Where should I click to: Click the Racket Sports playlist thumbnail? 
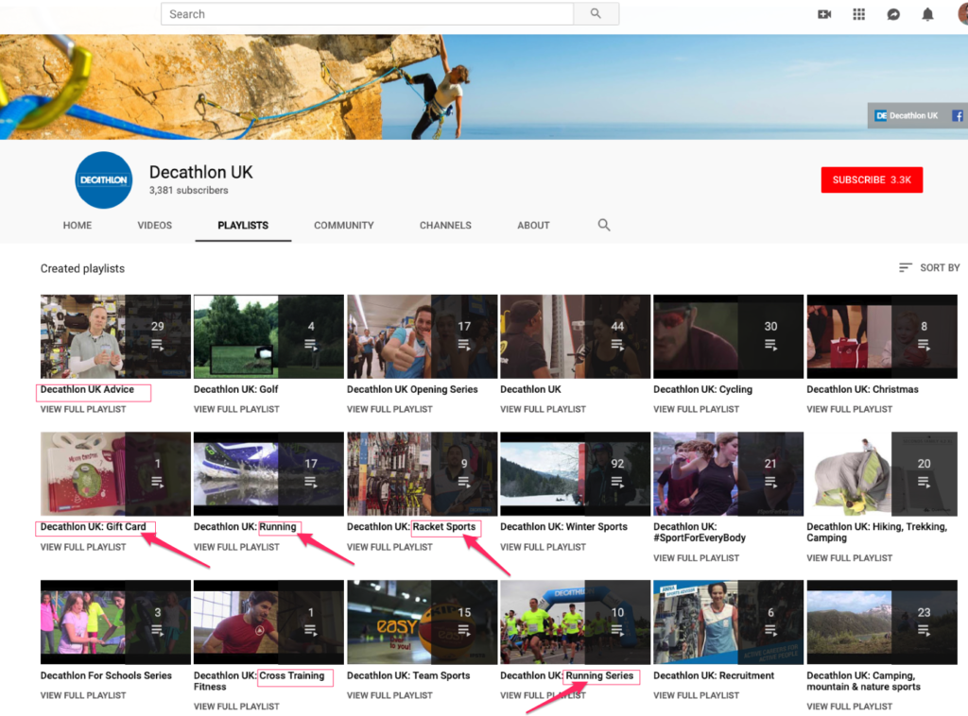click(x=422, y=473)
